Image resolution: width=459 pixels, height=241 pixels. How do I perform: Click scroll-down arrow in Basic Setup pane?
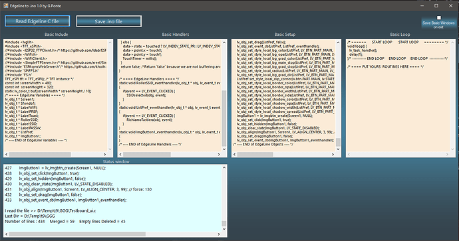click(x=338, y=149)
